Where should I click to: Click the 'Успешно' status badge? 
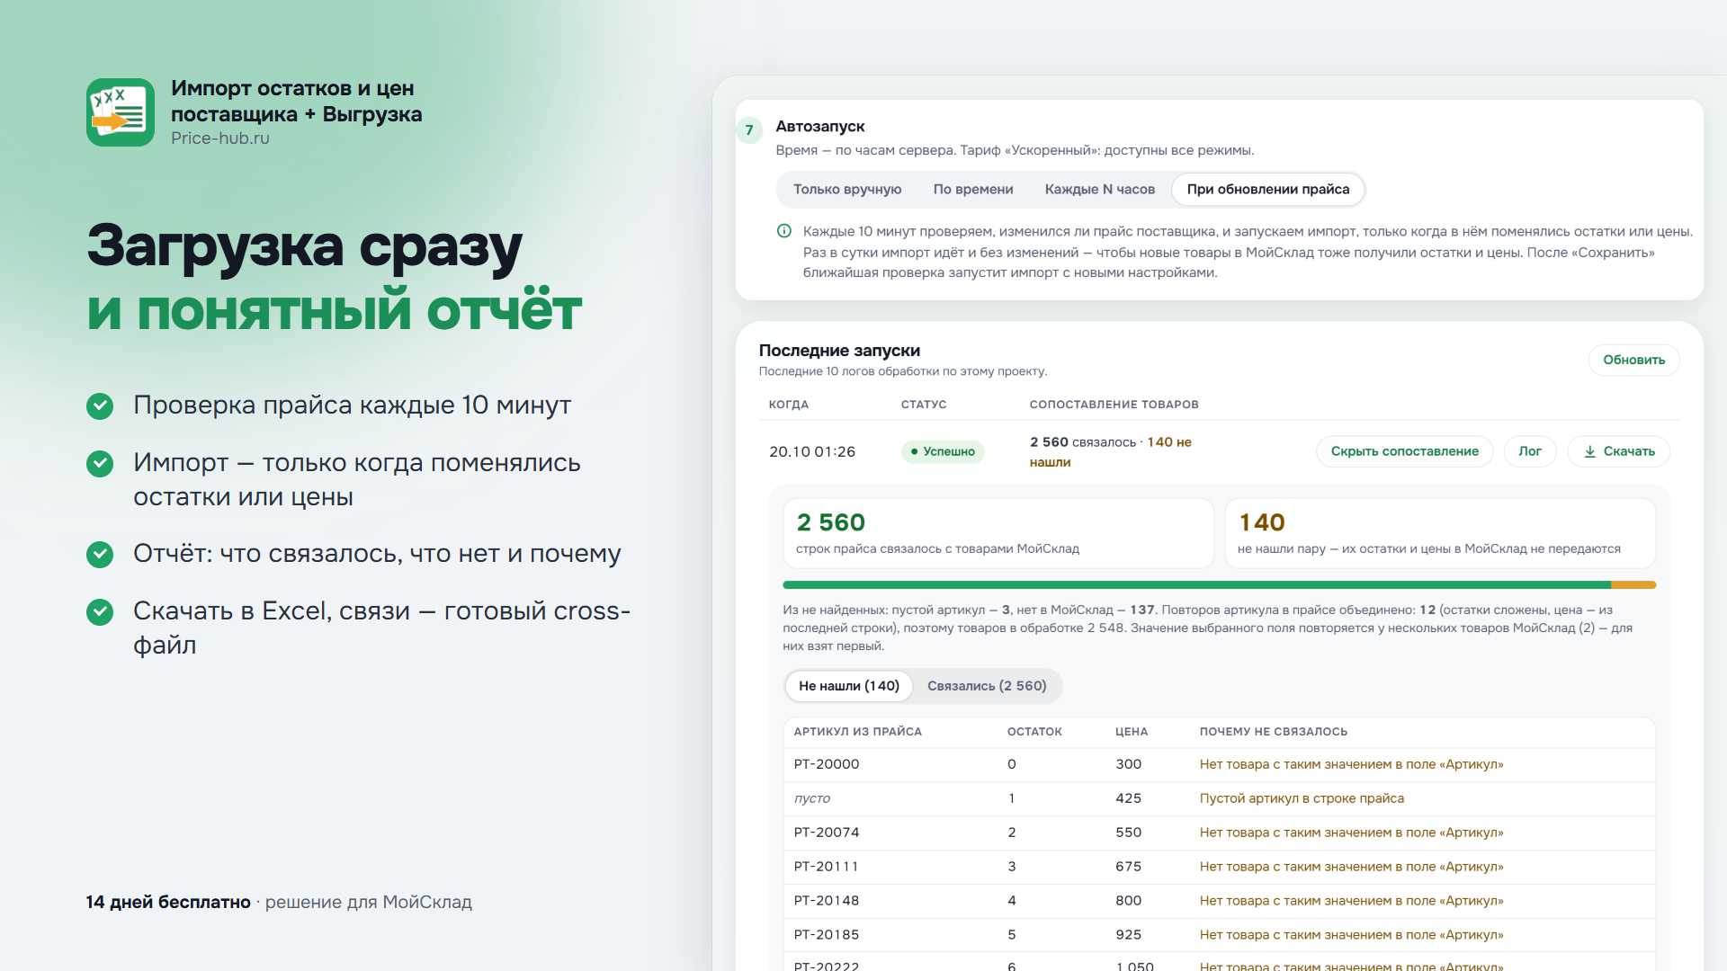pos(943,451)
